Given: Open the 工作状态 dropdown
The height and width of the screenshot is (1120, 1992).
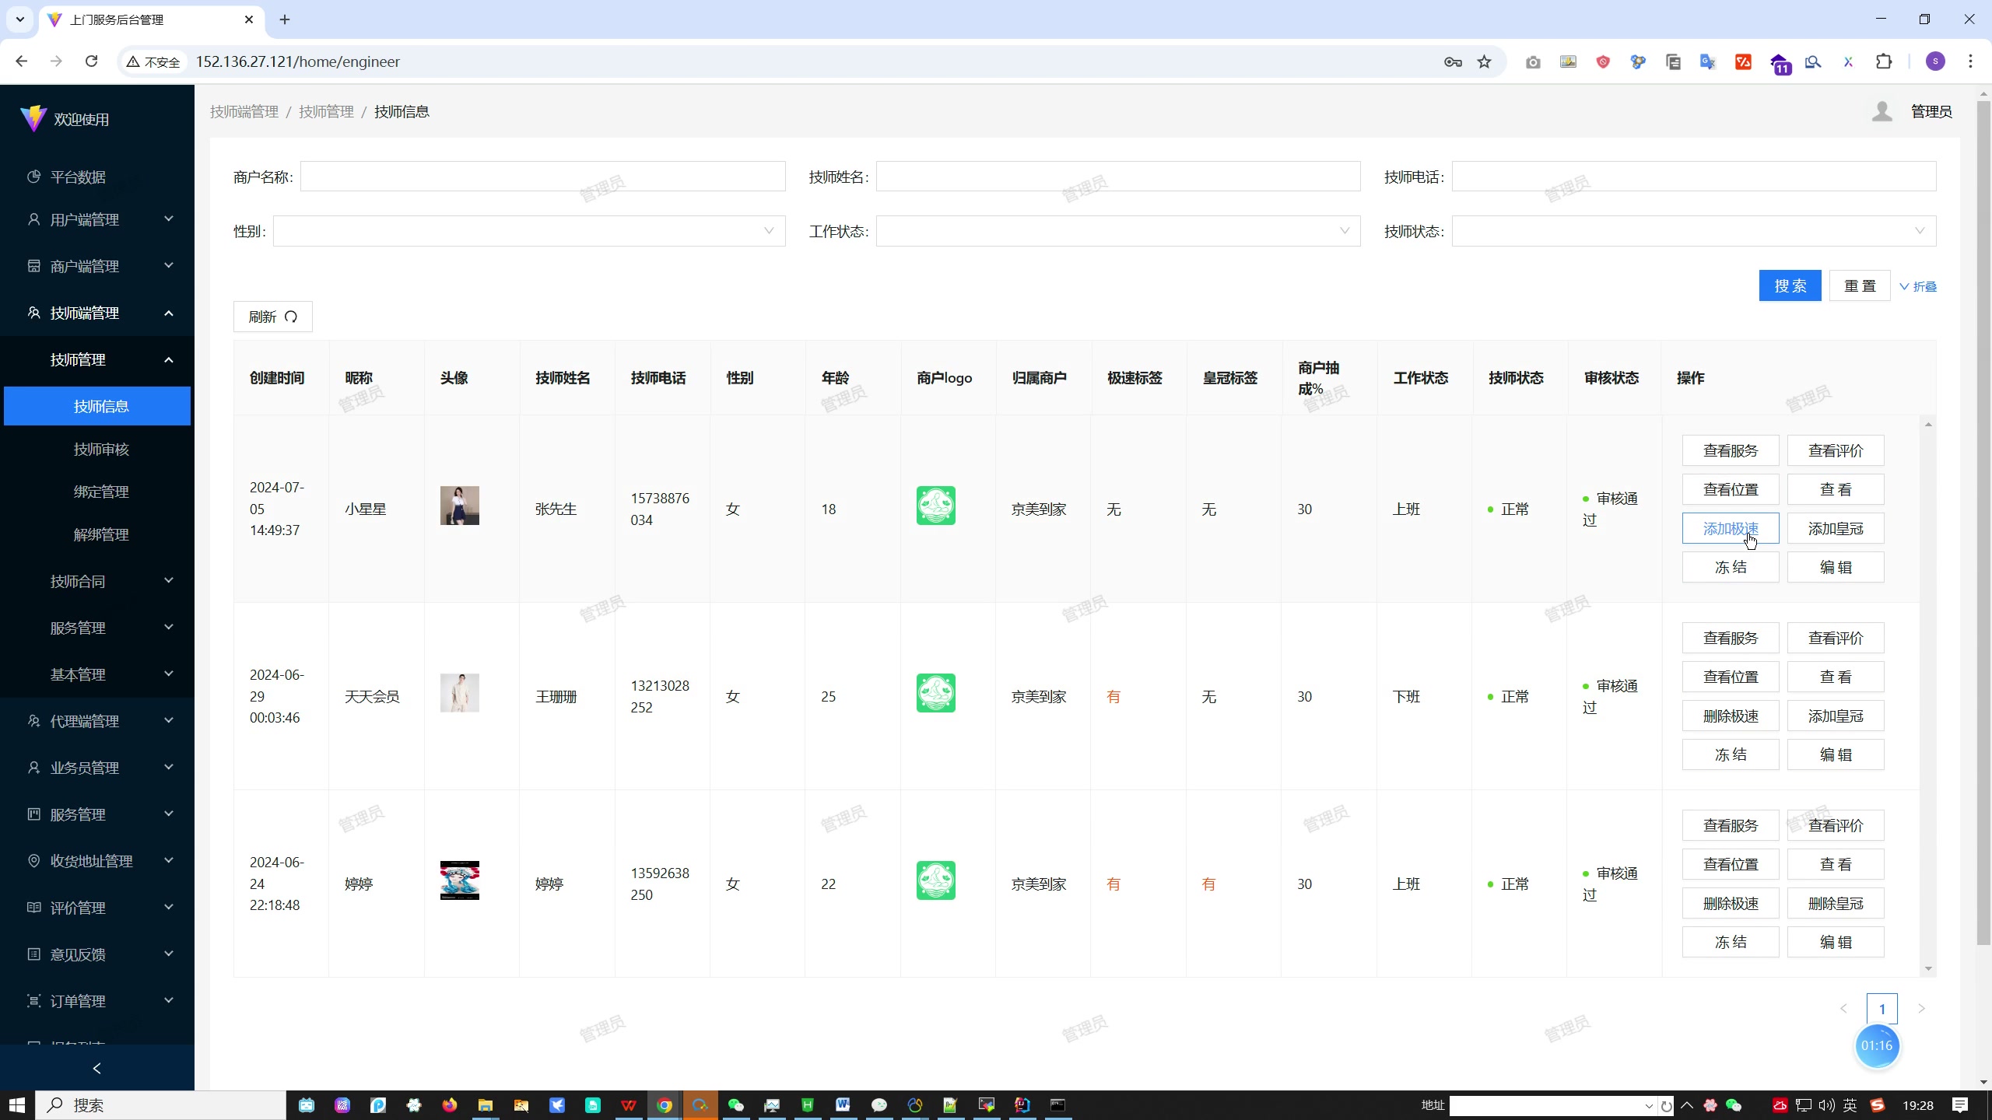Looking at the screenshot, I should [1118, 231].
